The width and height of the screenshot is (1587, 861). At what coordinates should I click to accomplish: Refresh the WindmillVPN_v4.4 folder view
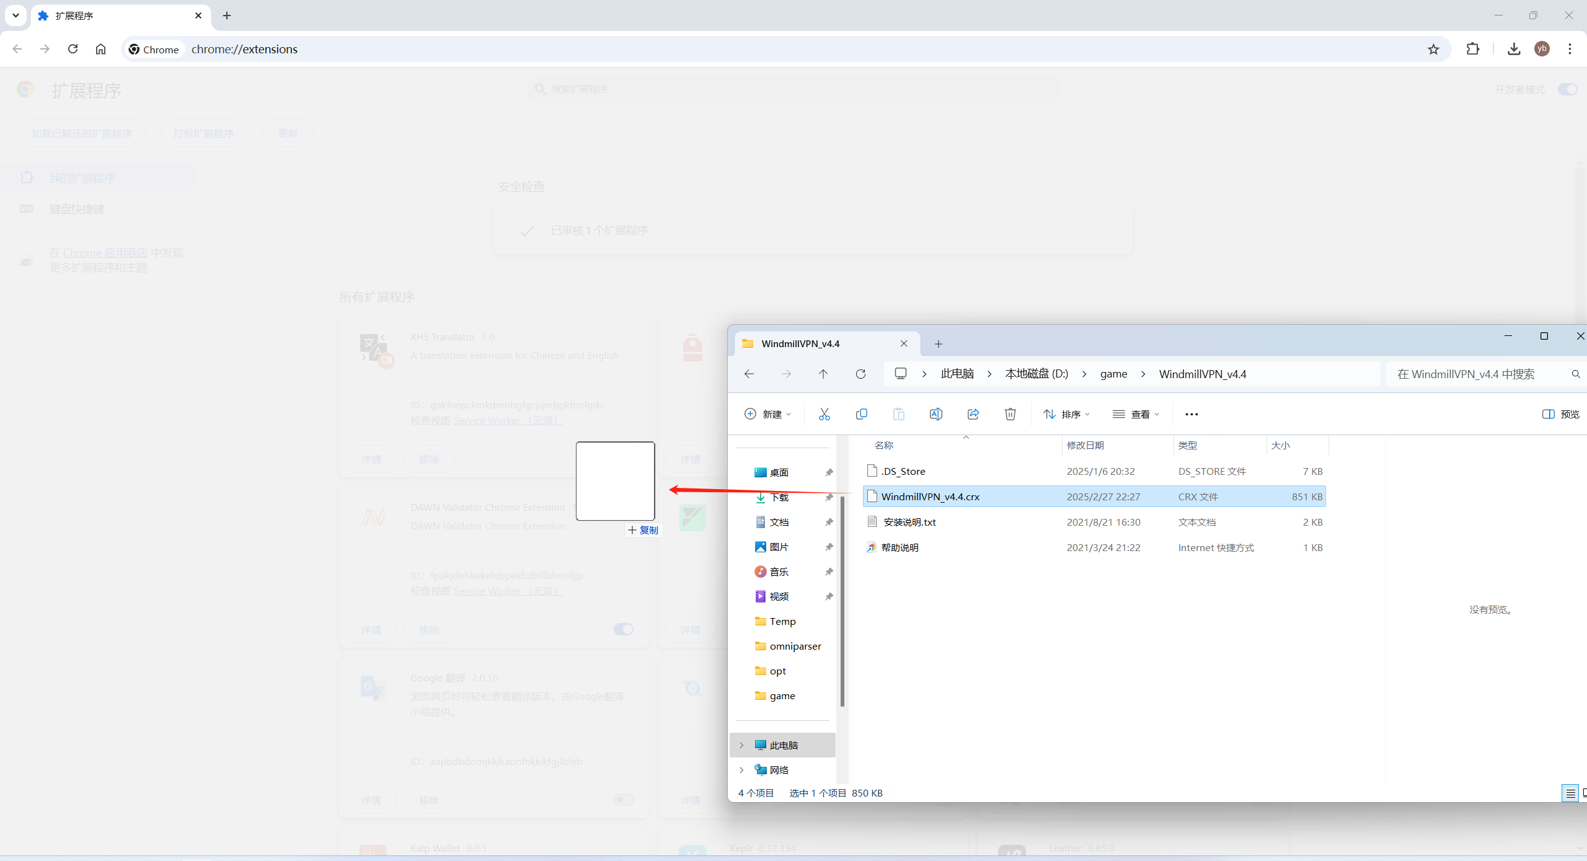[860, 374]
